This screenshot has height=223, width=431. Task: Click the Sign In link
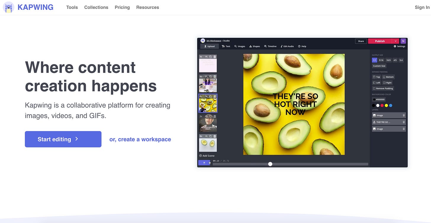click(422, 7)
